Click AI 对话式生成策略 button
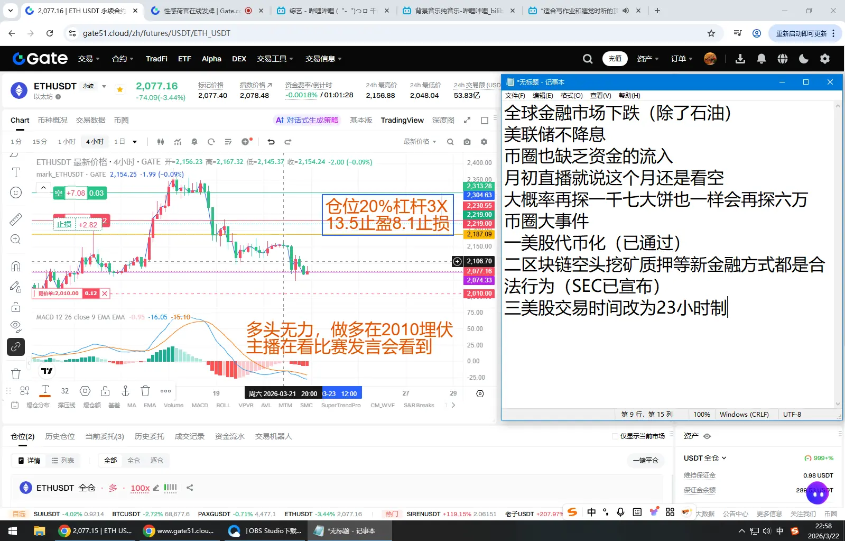 (307, 121)
